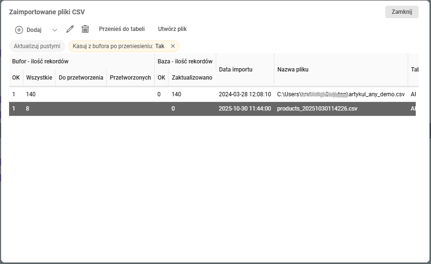Click the Zaktualizowano column header
This screenshot has width=431, height=264.
(192, 78)
